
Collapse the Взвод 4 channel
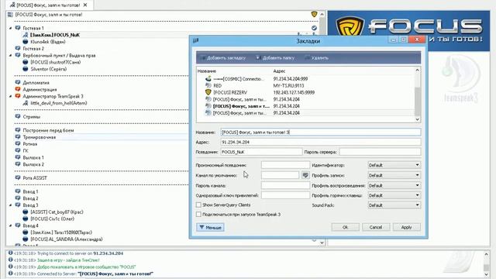pyautogui.click(x=10, y=226)
